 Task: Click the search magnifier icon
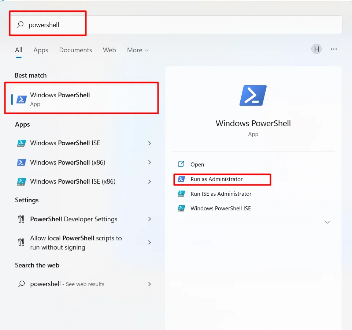pos(20,24)
